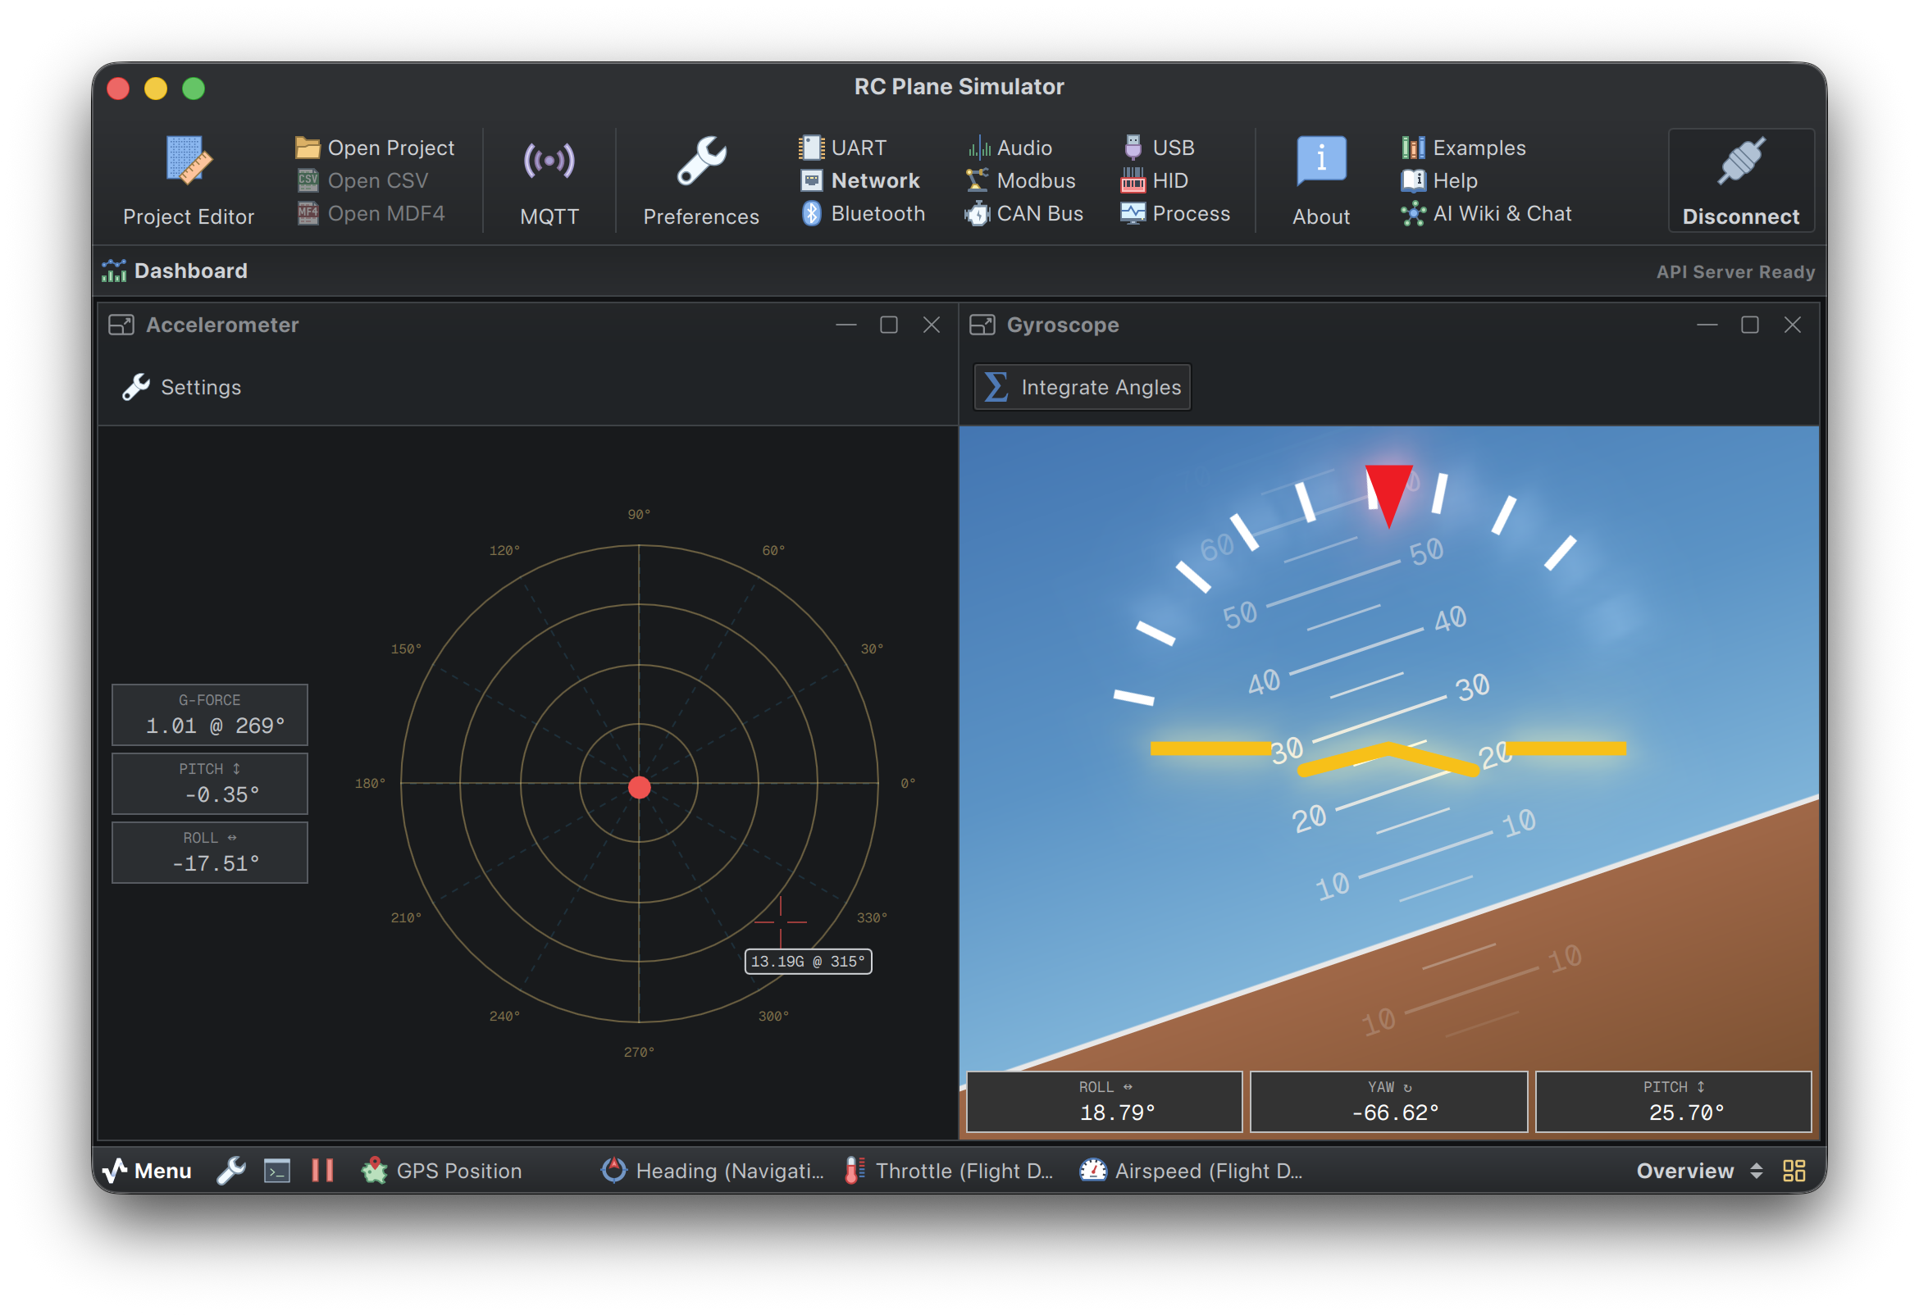This screenshot has width=1919, height=1315.
Task: Pop out the Accelerometer widget
Action: pos(121,325)
